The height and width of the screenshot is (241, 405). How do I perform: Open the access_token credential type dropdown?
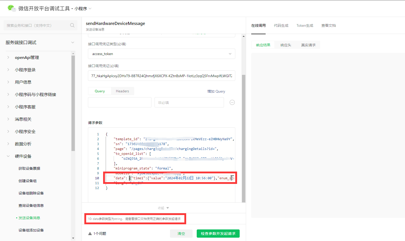point(161,54)
